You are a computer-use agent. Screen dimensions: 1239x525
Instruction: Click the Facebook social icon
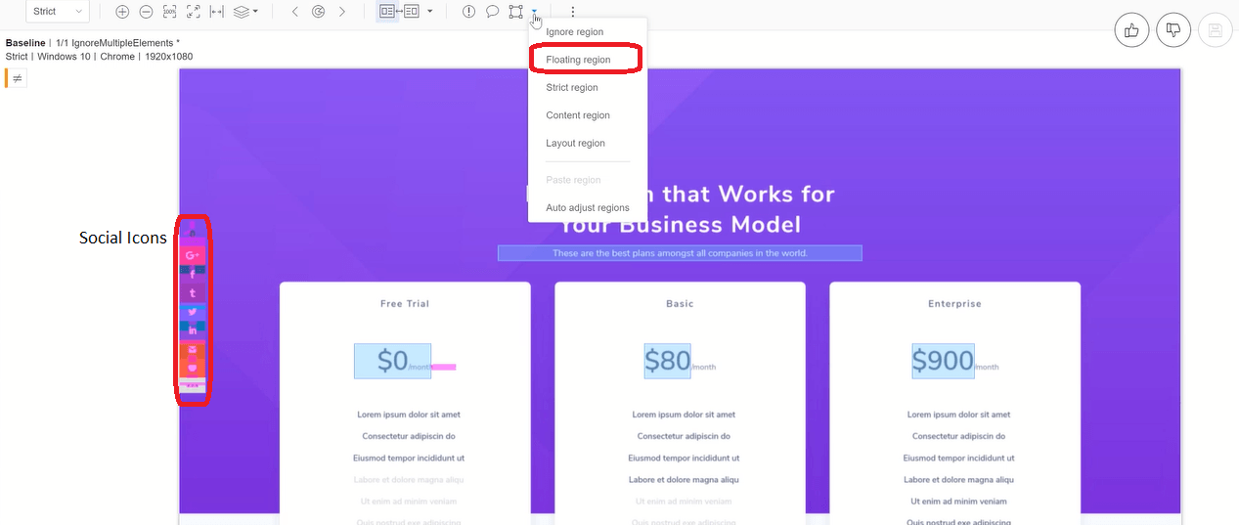pyautogui.click(x=192, y=275)
